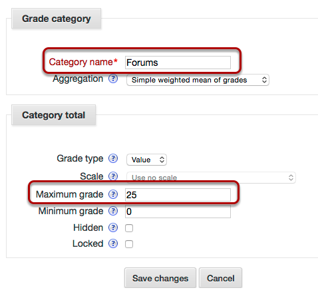The image size is (318, 298).
Task: Focus the Category name field containing Forums
Action: pyautogui.click(x=178, y=63)
